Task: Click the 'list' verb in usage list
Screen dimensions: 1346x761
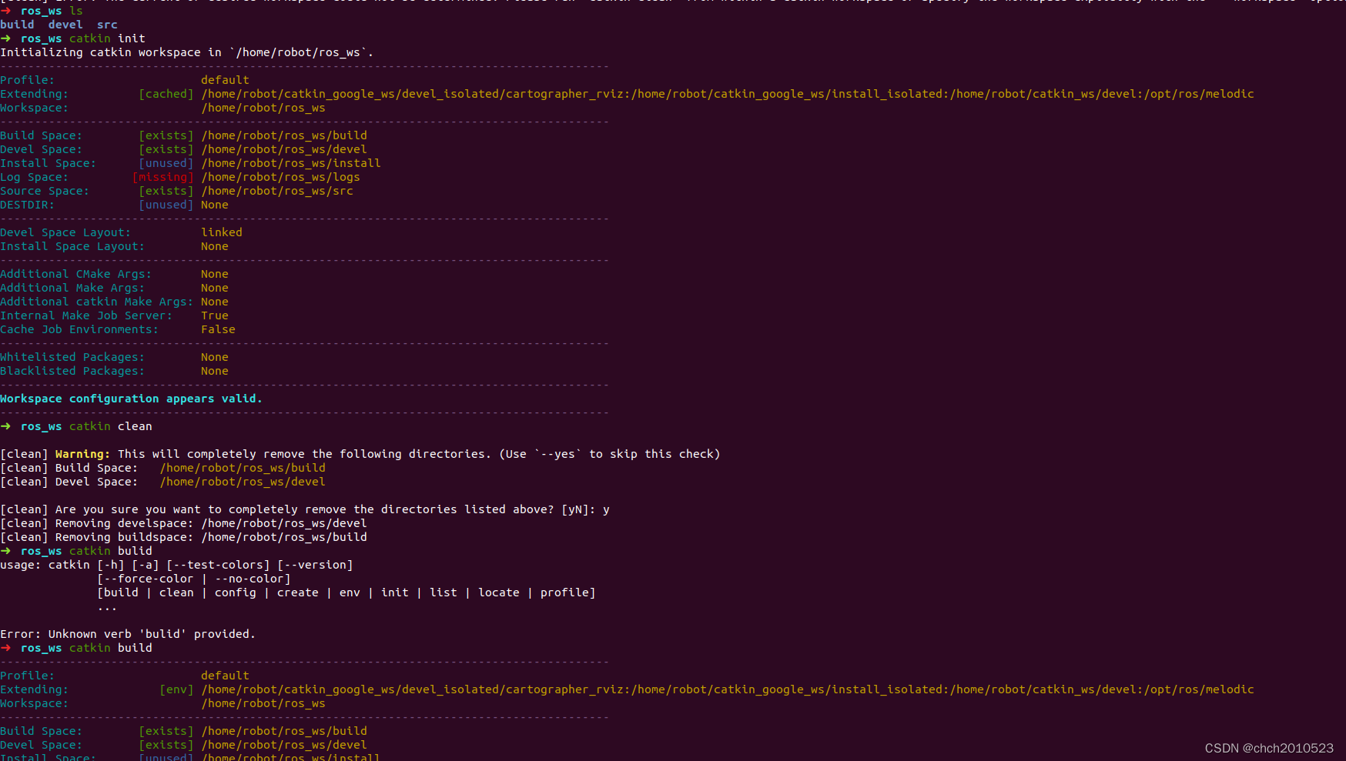Action: [444, 592]
